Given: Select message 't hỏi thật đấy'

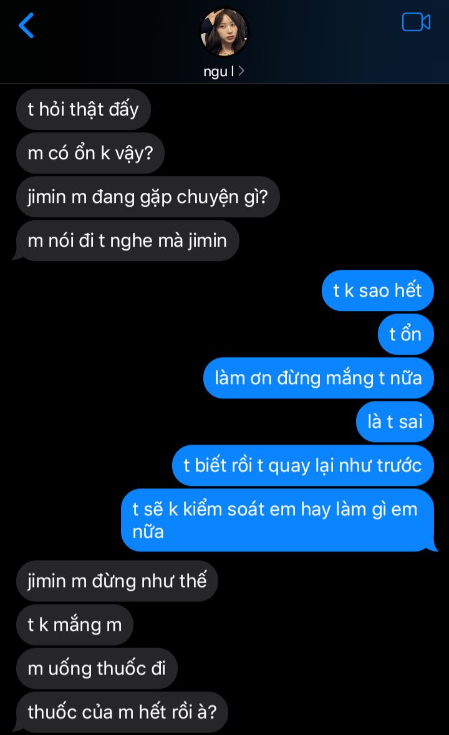Looking at the screenshot, I should point(84,109).
